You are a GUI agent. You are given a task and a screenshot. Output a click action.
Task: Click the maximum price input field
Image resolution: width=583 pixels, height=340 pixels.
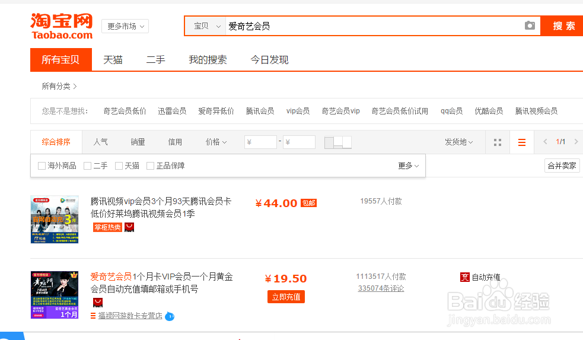tap(299, 142)
